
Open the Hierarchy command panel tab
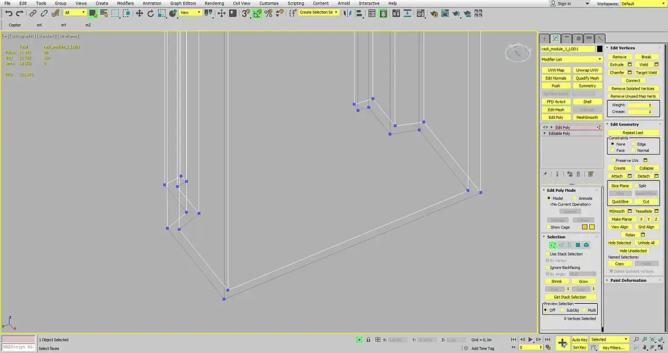click(x=567, y=38)
